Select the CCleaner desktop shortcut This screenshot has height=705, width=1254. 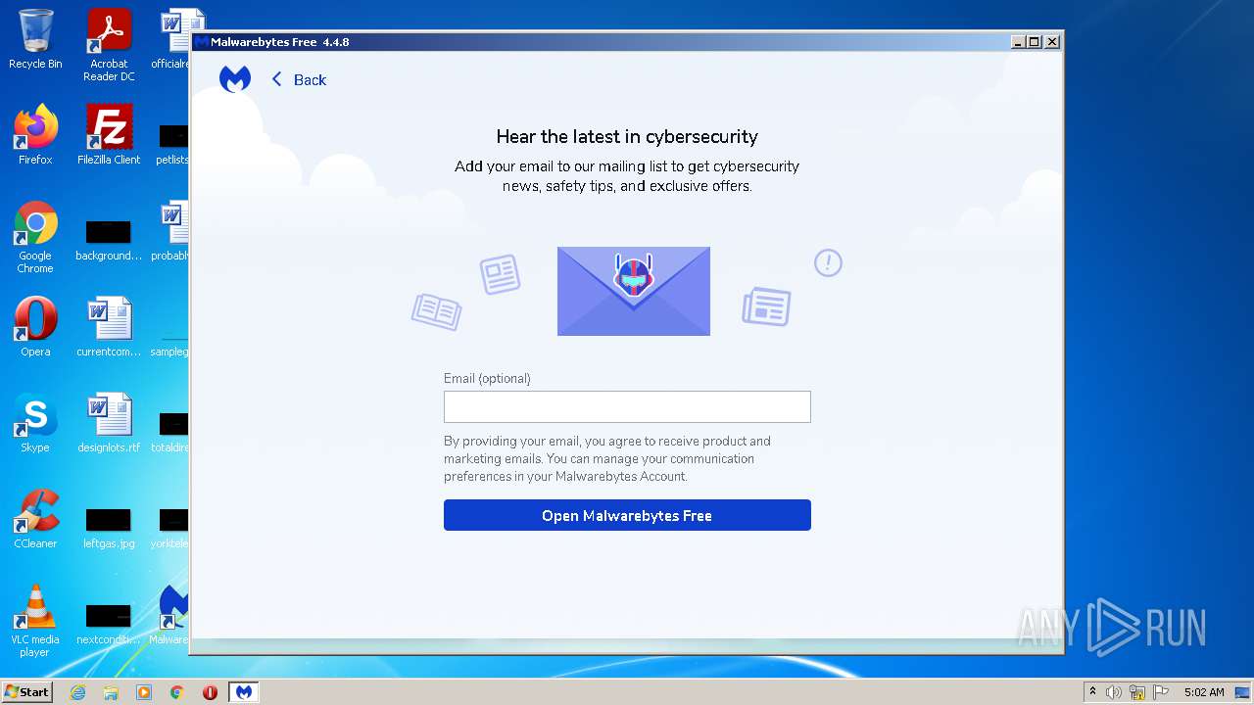click(35, 519)
